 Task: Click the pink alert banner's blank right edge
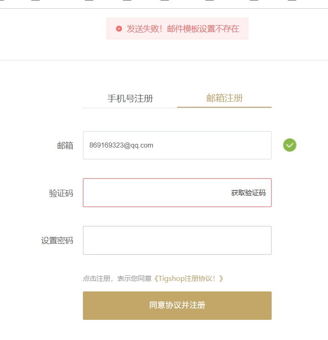click(244, 29)
